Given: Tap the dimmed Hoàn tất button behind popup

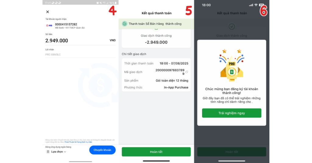Looking at the screenshot, I should pyautogui.click(x=232, y=152).
